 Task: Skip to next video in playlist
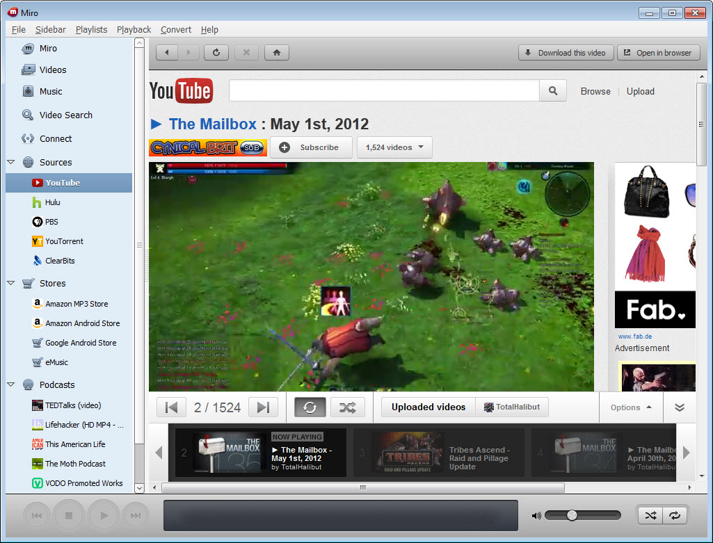pyautogui.click(x=263, y=407)
